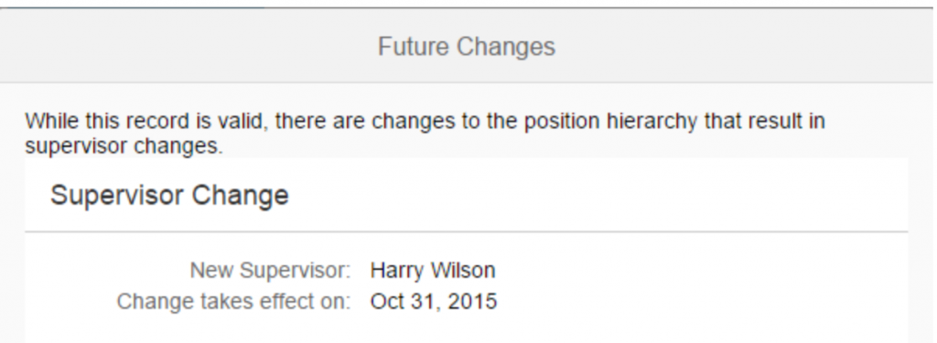Click the year '2015' in date
Screen dimensions: 937x343
(472, 301)
